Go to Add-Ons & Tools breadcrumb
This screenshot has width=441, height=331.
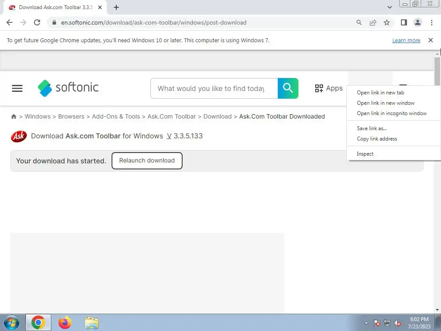(116, 116)
